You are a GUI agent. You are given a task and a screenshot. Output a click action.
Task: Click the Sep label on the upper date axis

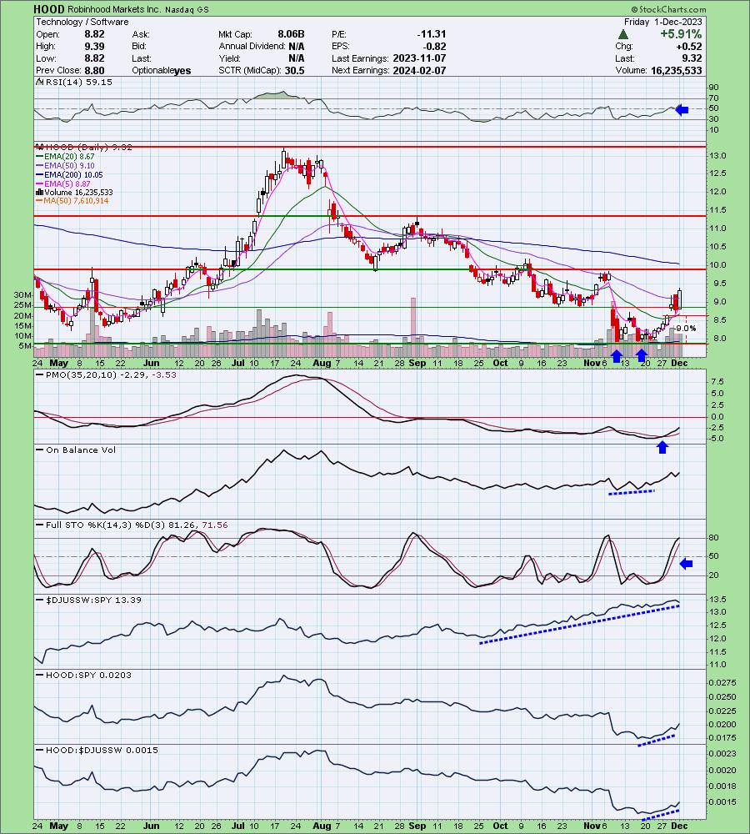pos(417,363)
